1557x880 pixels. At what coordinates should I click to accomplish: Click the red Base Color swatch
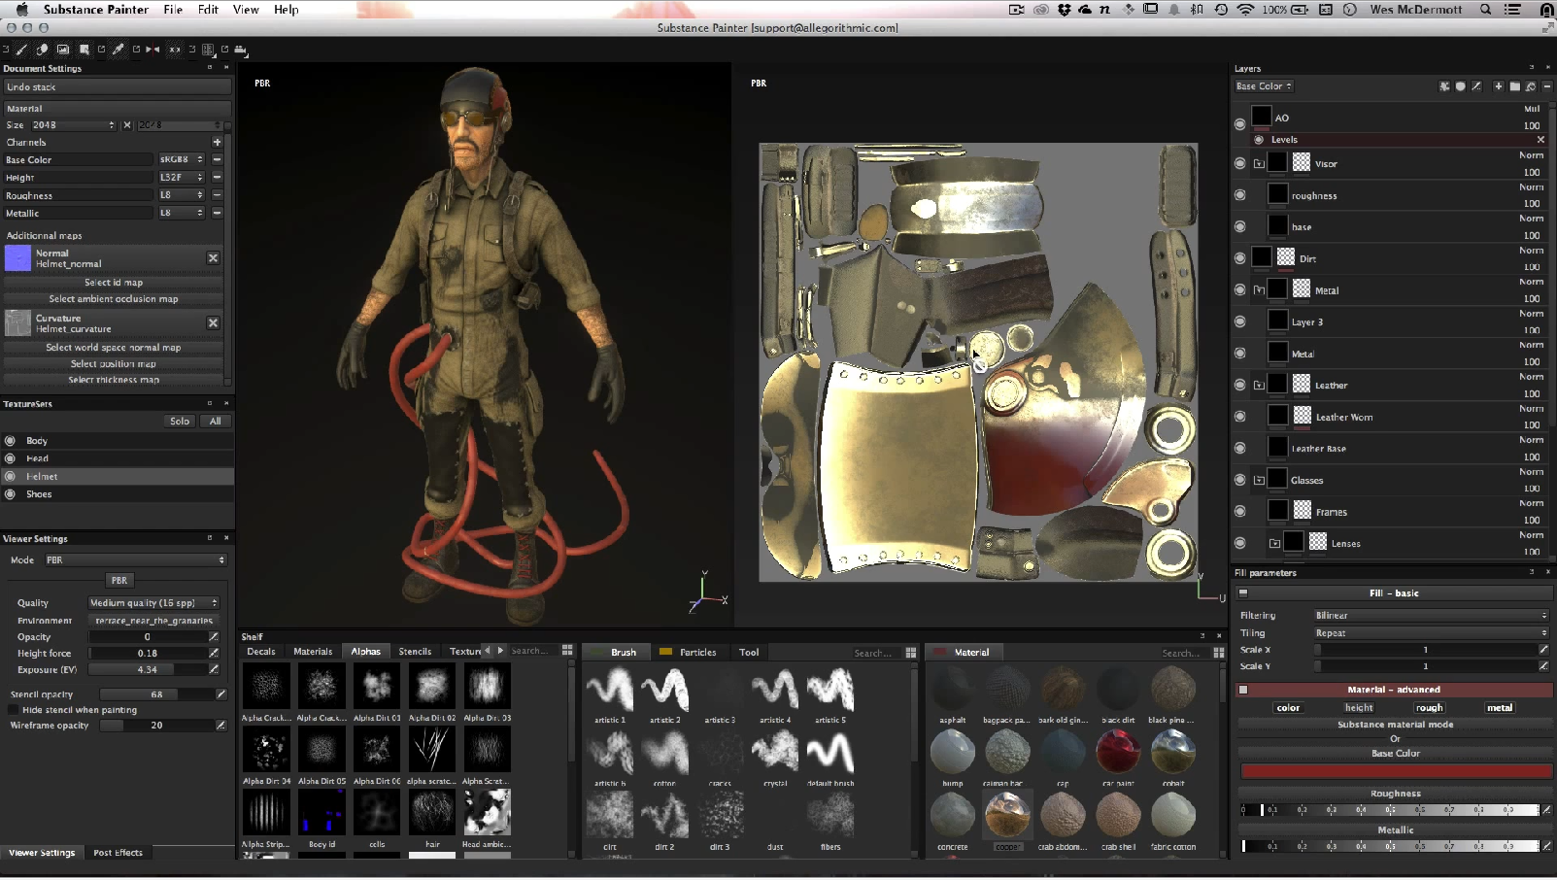1395,771
